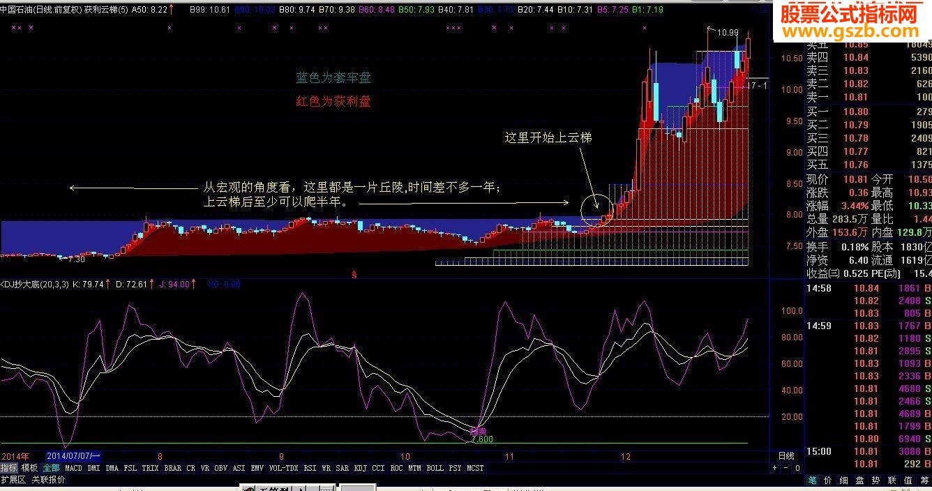Click the 10.99 high price marker
Image resolution: width=932 pixels, height=491 pixels.
coord(728,32)
